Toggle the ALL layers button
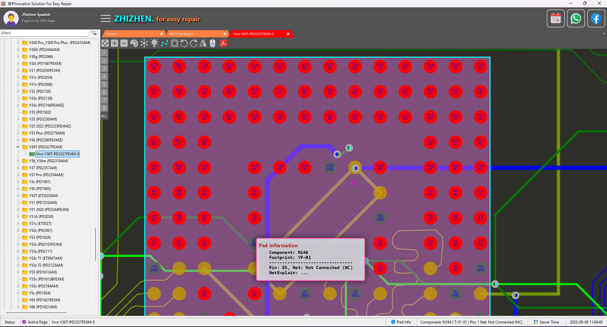This screenshot has height=327, width=607. 104,116
